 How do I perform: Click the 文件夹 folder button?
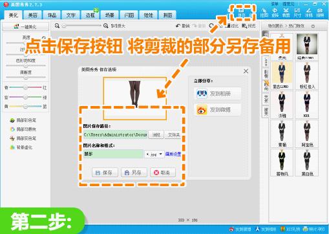coord(173,135)
